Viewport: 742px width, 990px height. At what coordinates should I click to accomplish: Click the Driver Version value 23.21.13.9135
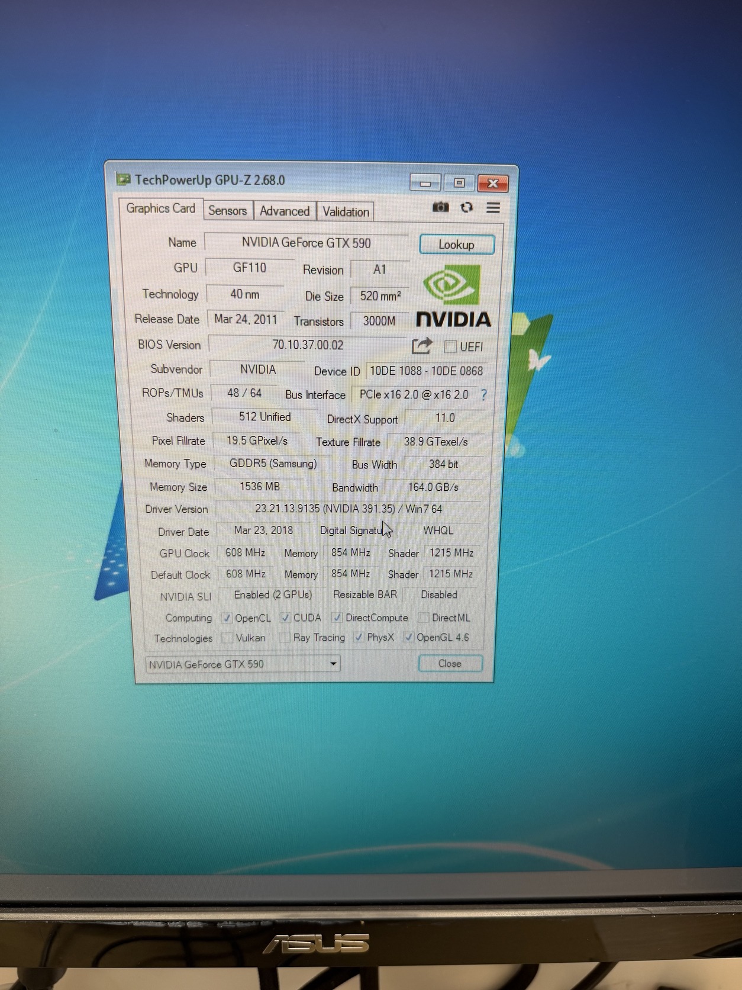pos(349,509)
